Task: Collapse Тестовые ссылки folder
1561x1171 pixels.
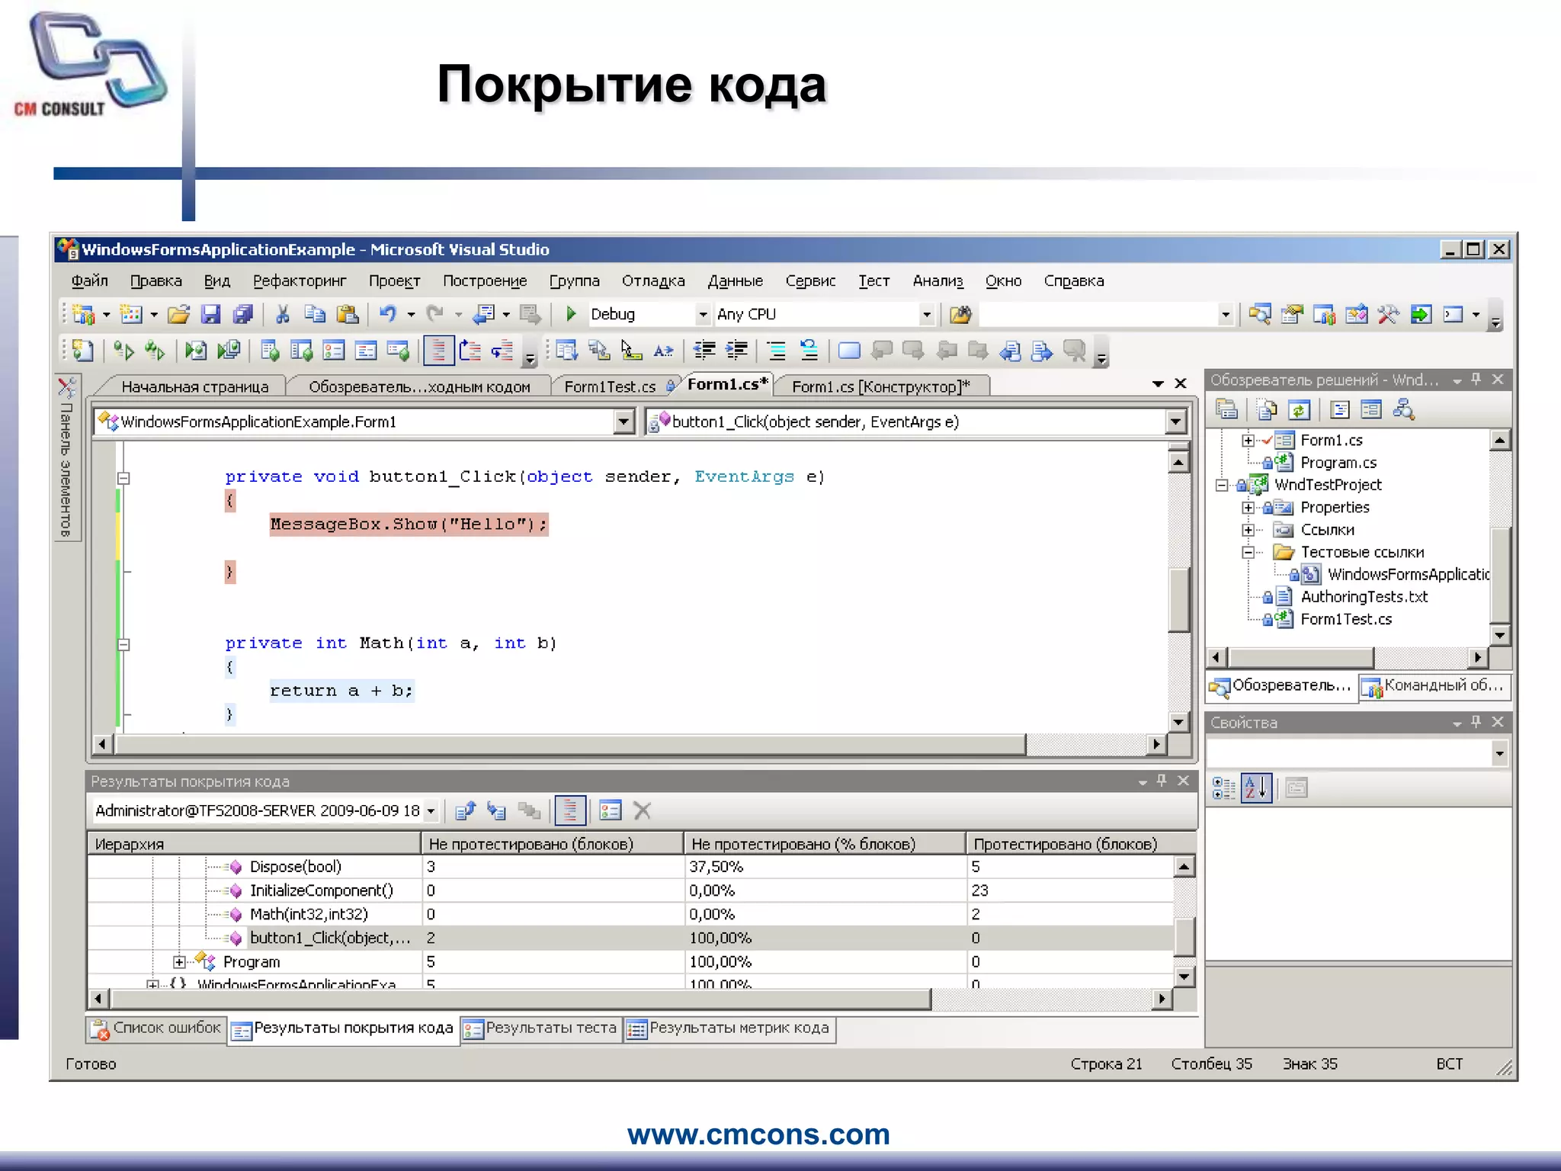Action: (1248, 552)
